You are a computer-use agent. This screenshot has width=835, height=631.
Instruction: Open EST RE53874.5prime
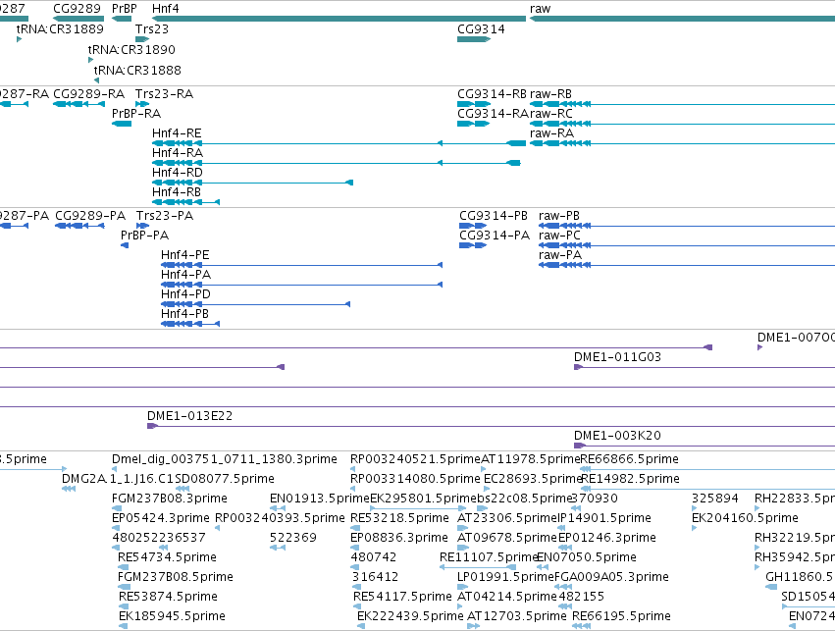coord(169,597)
